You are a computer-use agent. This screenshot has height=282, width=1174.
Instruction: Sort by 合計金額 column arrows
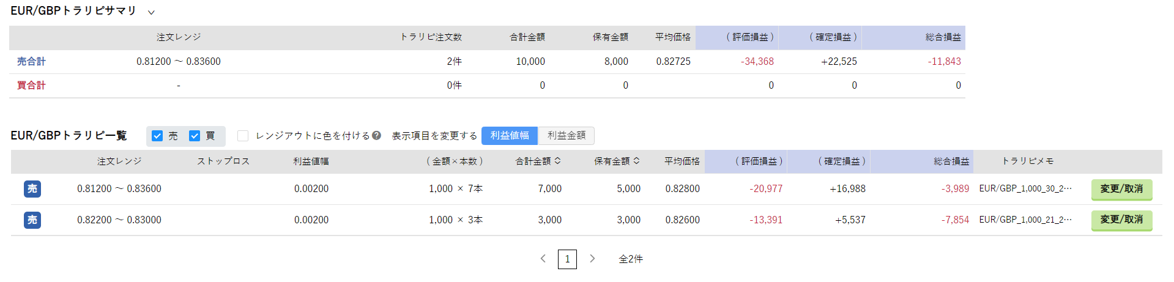[x=557, y=161]
